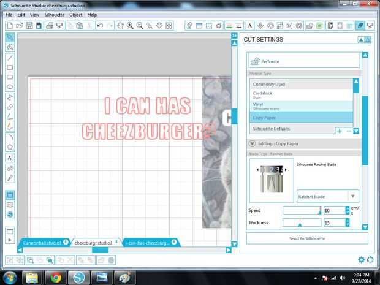Click the Thickness value field
380x285 pixels.
click(335, 222)
